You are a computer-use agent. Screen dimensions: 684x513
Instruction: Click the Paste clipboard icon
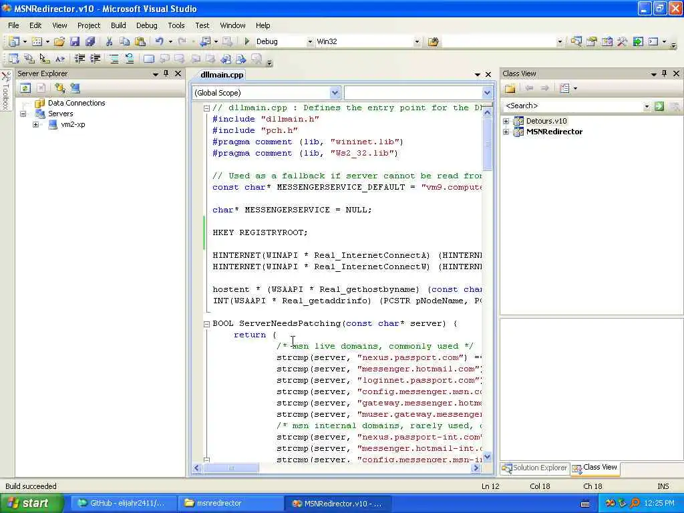[140, 41]
